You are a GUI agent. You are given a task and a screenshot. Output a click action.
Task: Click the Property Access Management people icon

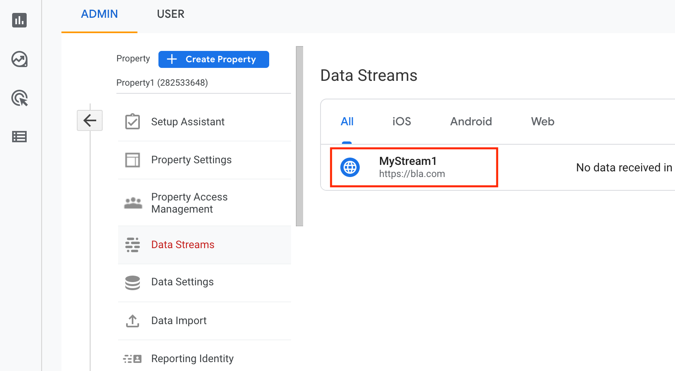tap(133, 203)
